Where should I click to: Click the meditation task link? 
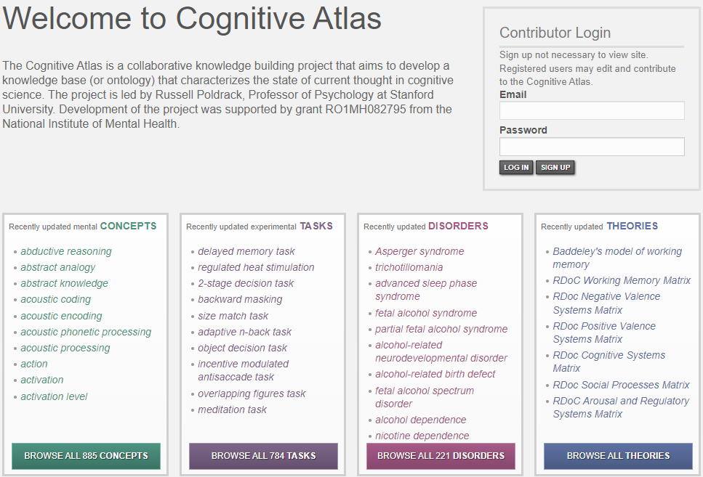tap(233, 409)
